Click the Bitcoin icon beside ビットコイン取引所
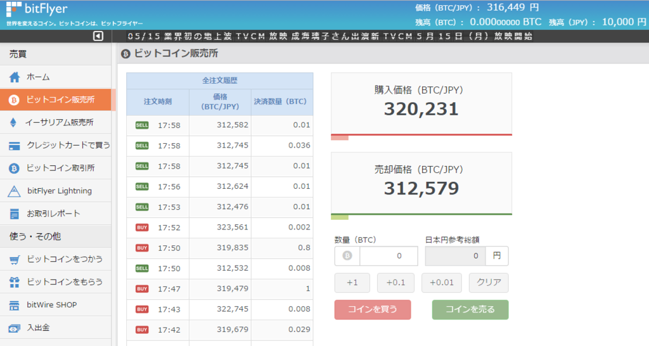Image resolution: width=649 pixels, height=346 pixels. [x=14, y=168]
